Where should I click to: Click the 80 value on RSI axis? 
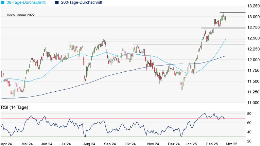tap(249, 113)
